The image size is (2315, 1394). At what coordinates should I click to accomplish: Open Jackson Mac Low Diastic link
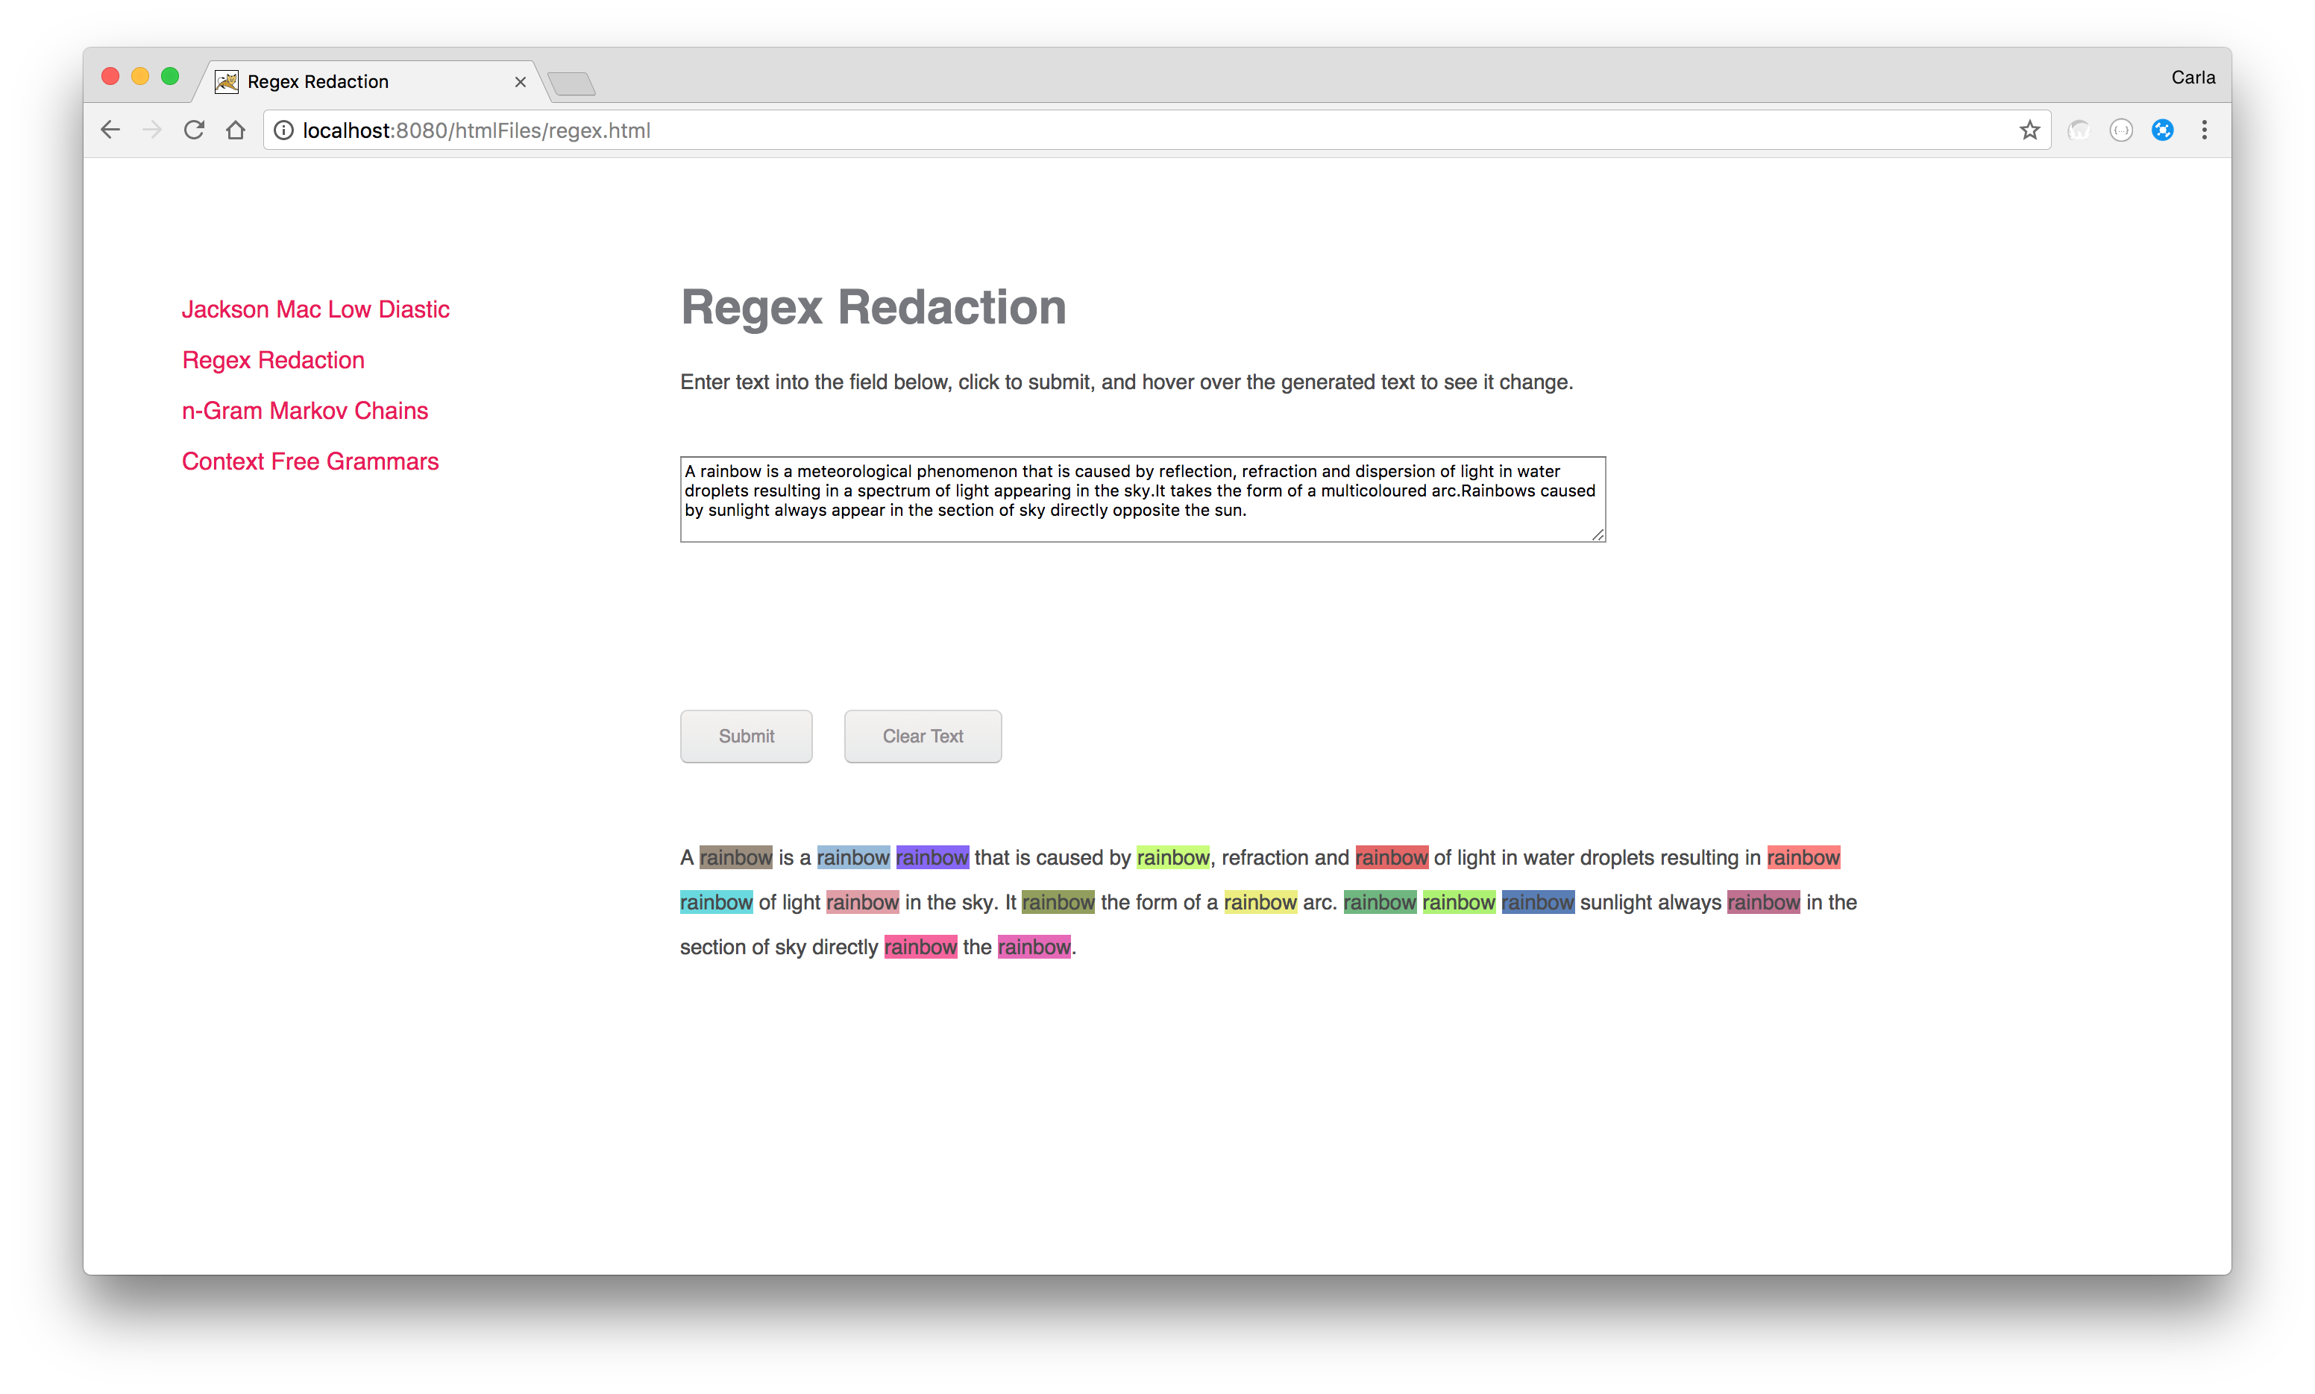(x=315, y=309)
